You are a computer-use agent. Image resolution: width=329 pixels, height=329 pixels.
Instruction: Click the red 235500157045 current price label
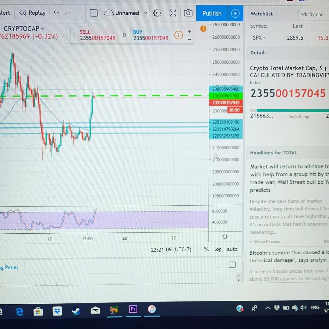226,103
